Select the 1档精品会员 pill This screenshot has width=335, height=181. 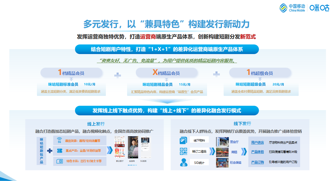[71, 73]
